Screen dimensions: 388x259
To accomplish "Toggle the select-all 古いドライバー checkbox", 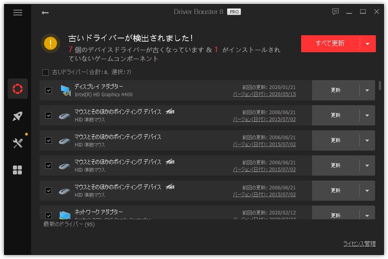I will click(46, 72).
